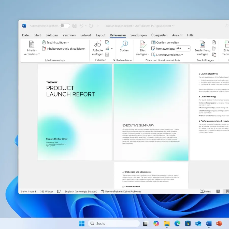Viewport: 229px width, 229px height.
Task: Click the Challenges and adjustments heading
Action: point(137,172)
